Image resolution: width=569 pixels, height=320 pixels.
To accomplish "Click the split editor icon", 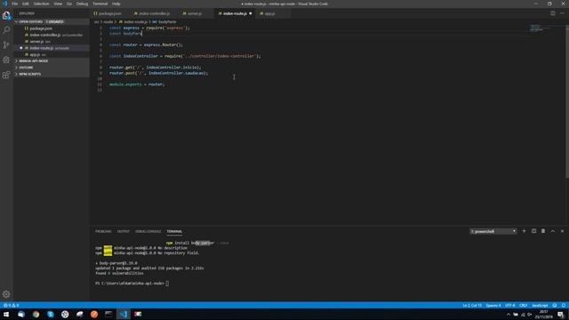I will point(552,13).
